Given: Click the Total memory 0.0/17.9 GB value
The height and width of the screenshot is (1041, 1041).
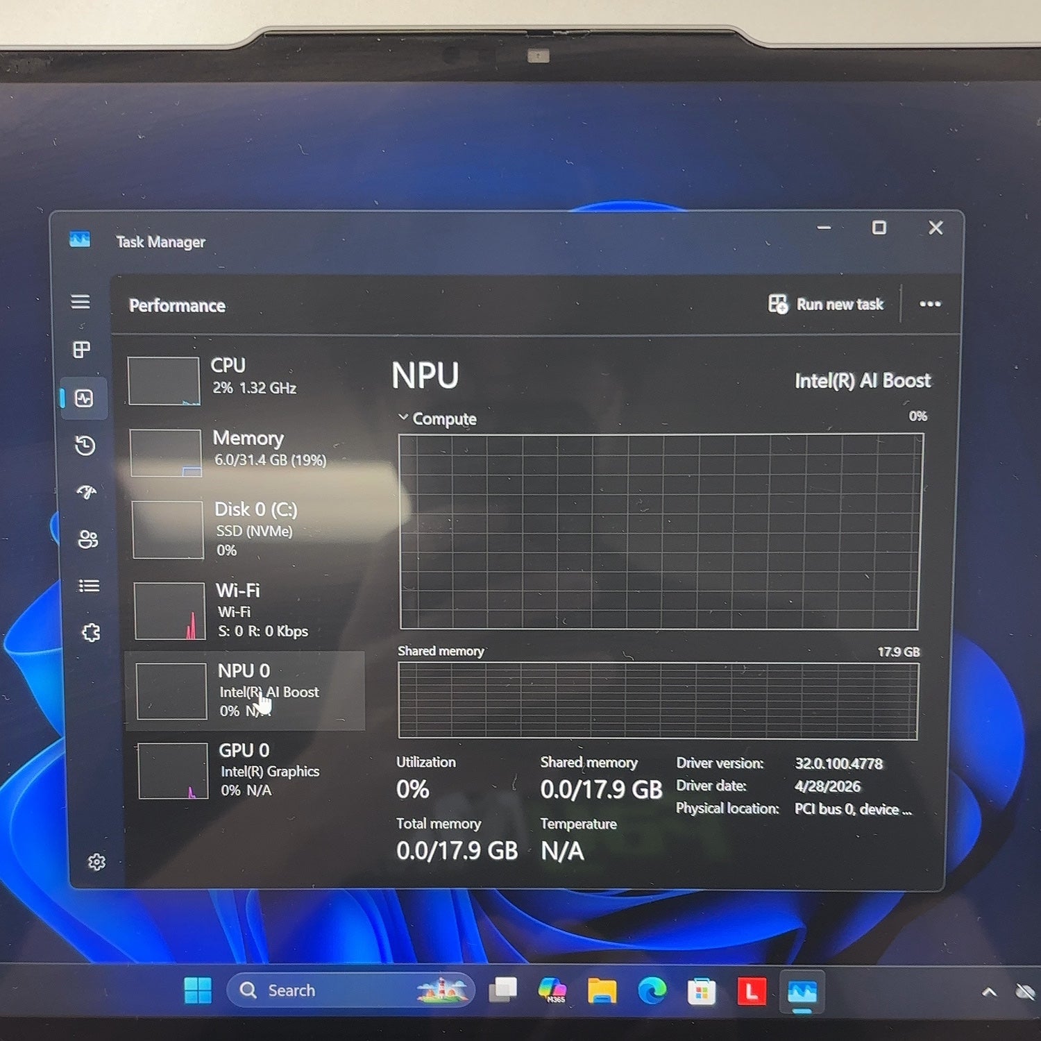Looking at the screenshot, I should click(x=457, y=851).
